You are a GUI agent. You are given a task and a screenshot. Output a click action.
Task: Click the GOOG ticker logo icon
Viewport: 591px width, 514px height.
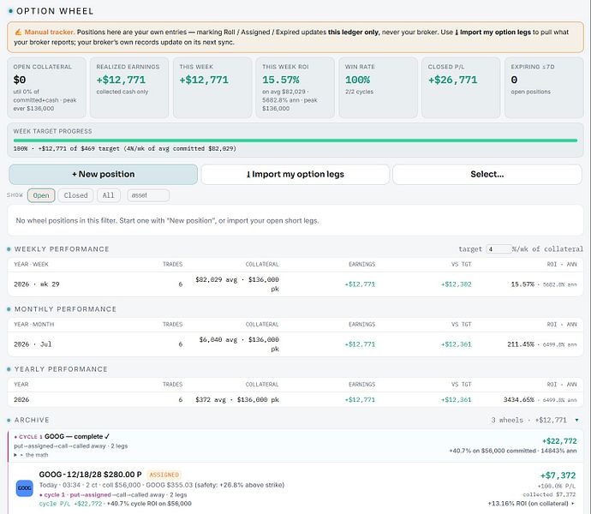coord(25,488)
